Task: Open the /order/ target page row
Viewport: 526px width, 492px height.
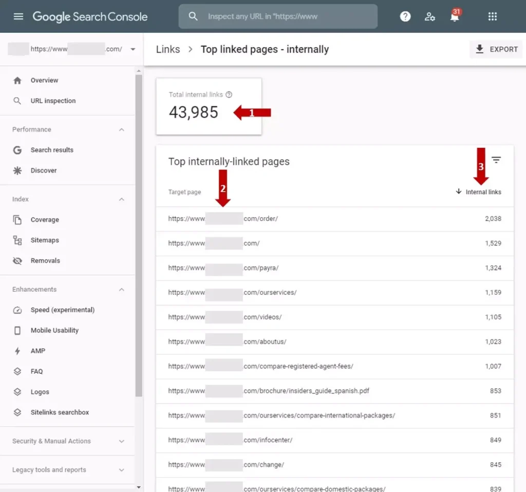Action: (x=334, y=219)
